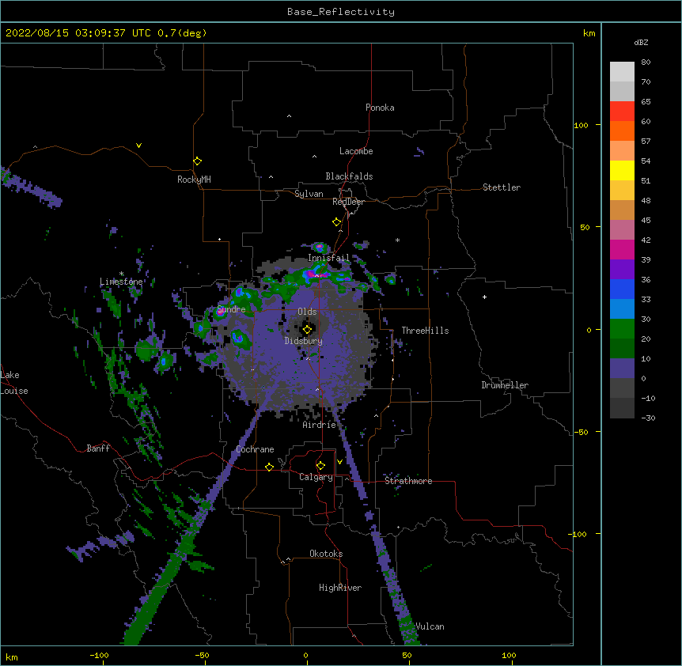This screenshot has height=666, width=682.
Task: Choose the light gray 80 dBZ legend swatch
Action: click(x=622, y=72)
